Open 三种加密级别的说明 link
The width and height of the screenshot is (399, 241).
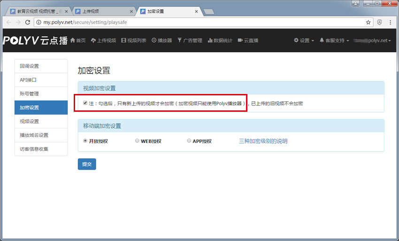tap(263, 141)
